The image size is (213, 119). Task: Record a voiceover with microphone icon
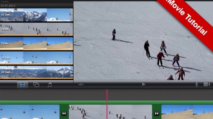click(x=196, y=85)
